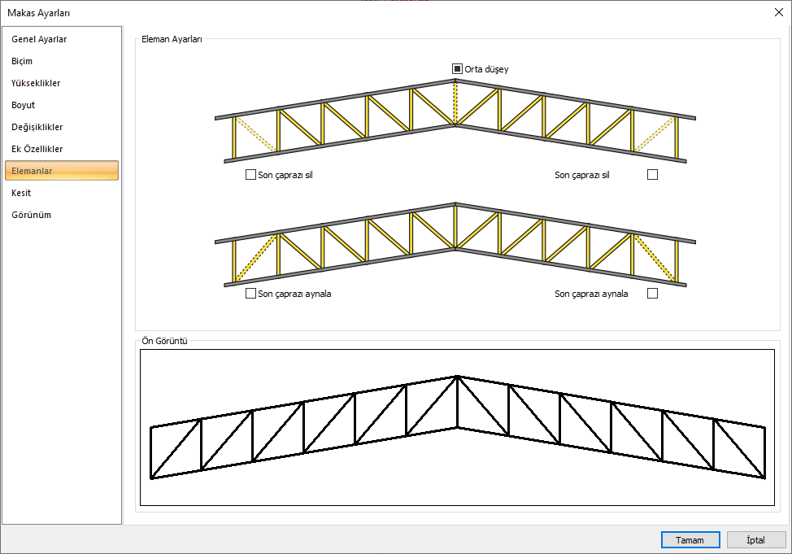The image size is (792, 554).
Task: Click the Ön Görüntü truss preview
Action: tap(457, 427)
